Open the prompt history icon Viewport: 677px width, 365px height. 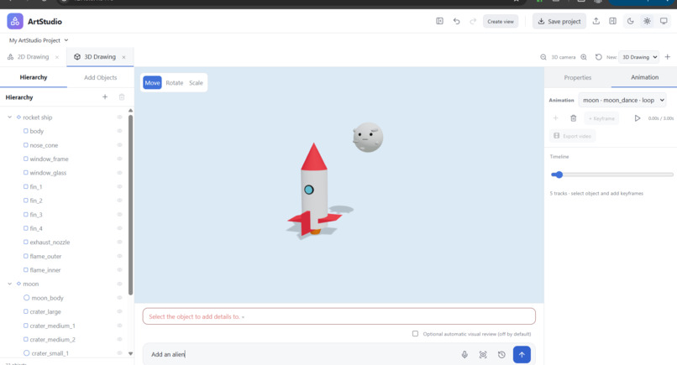tap(501, 355)
